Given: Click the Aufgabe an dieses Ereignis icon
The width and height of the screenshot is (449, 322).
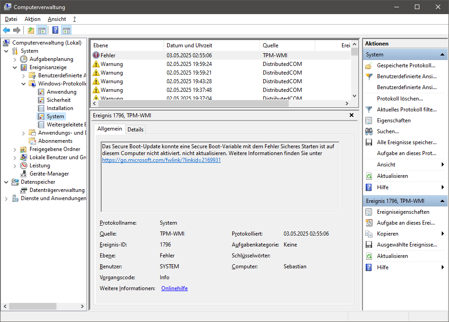Looking at the screenshot, I should (x=369, y=223).
